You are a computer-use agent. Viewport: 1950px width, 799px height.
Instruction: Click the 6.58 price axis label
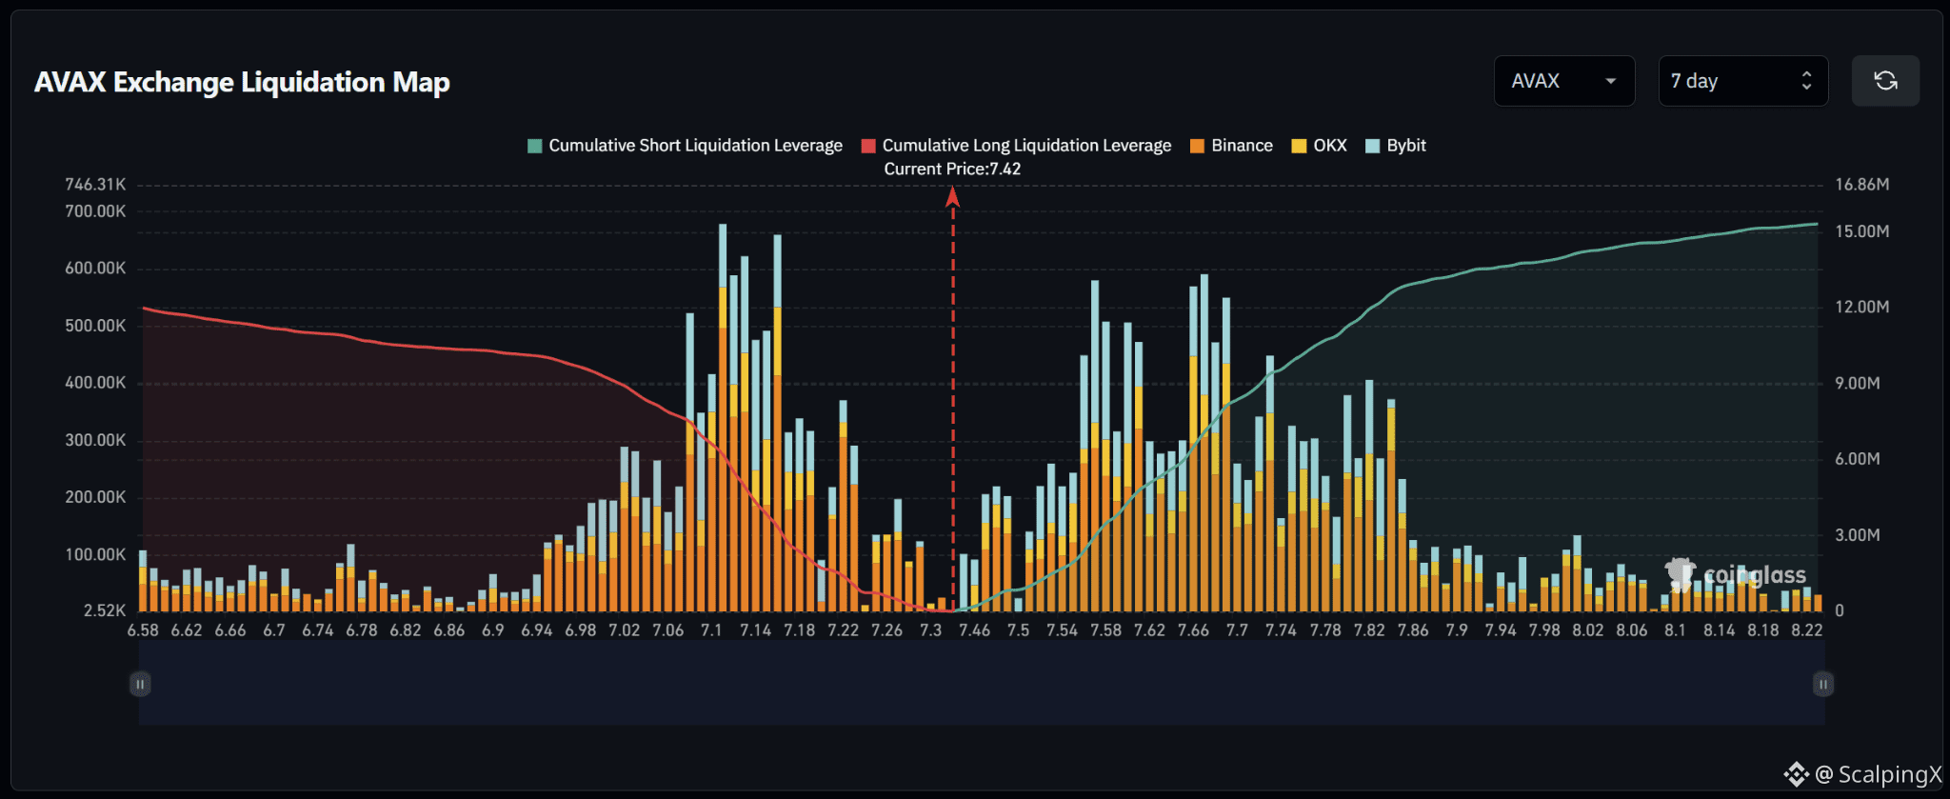click(x=143, y=630)
